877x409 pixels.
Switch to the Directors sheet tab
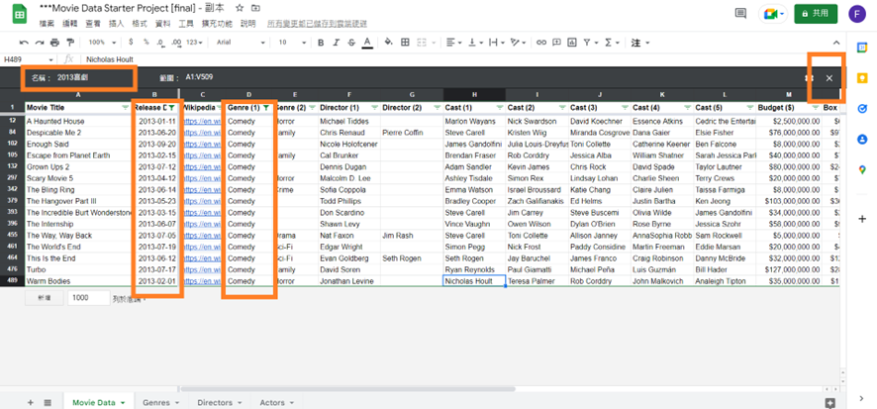tap(220, 402)
